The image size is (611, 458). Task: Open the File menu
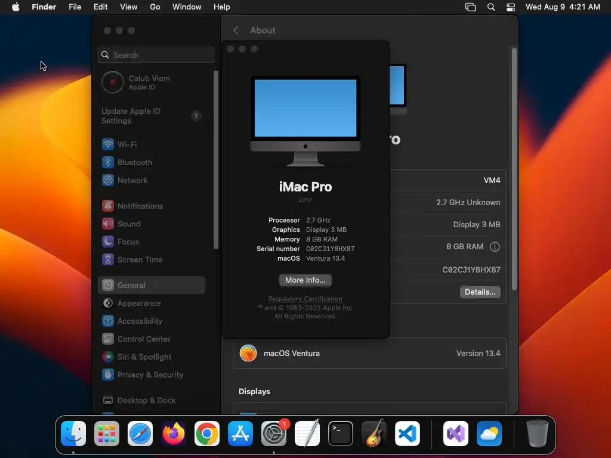[x=75, y=7]
